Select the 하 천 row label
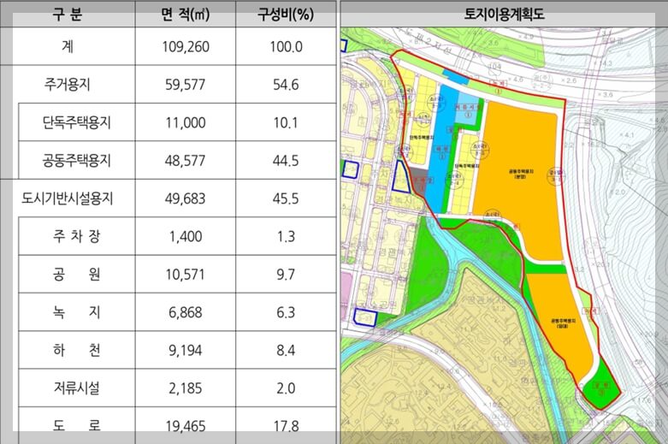 click(x=77, y=350)
